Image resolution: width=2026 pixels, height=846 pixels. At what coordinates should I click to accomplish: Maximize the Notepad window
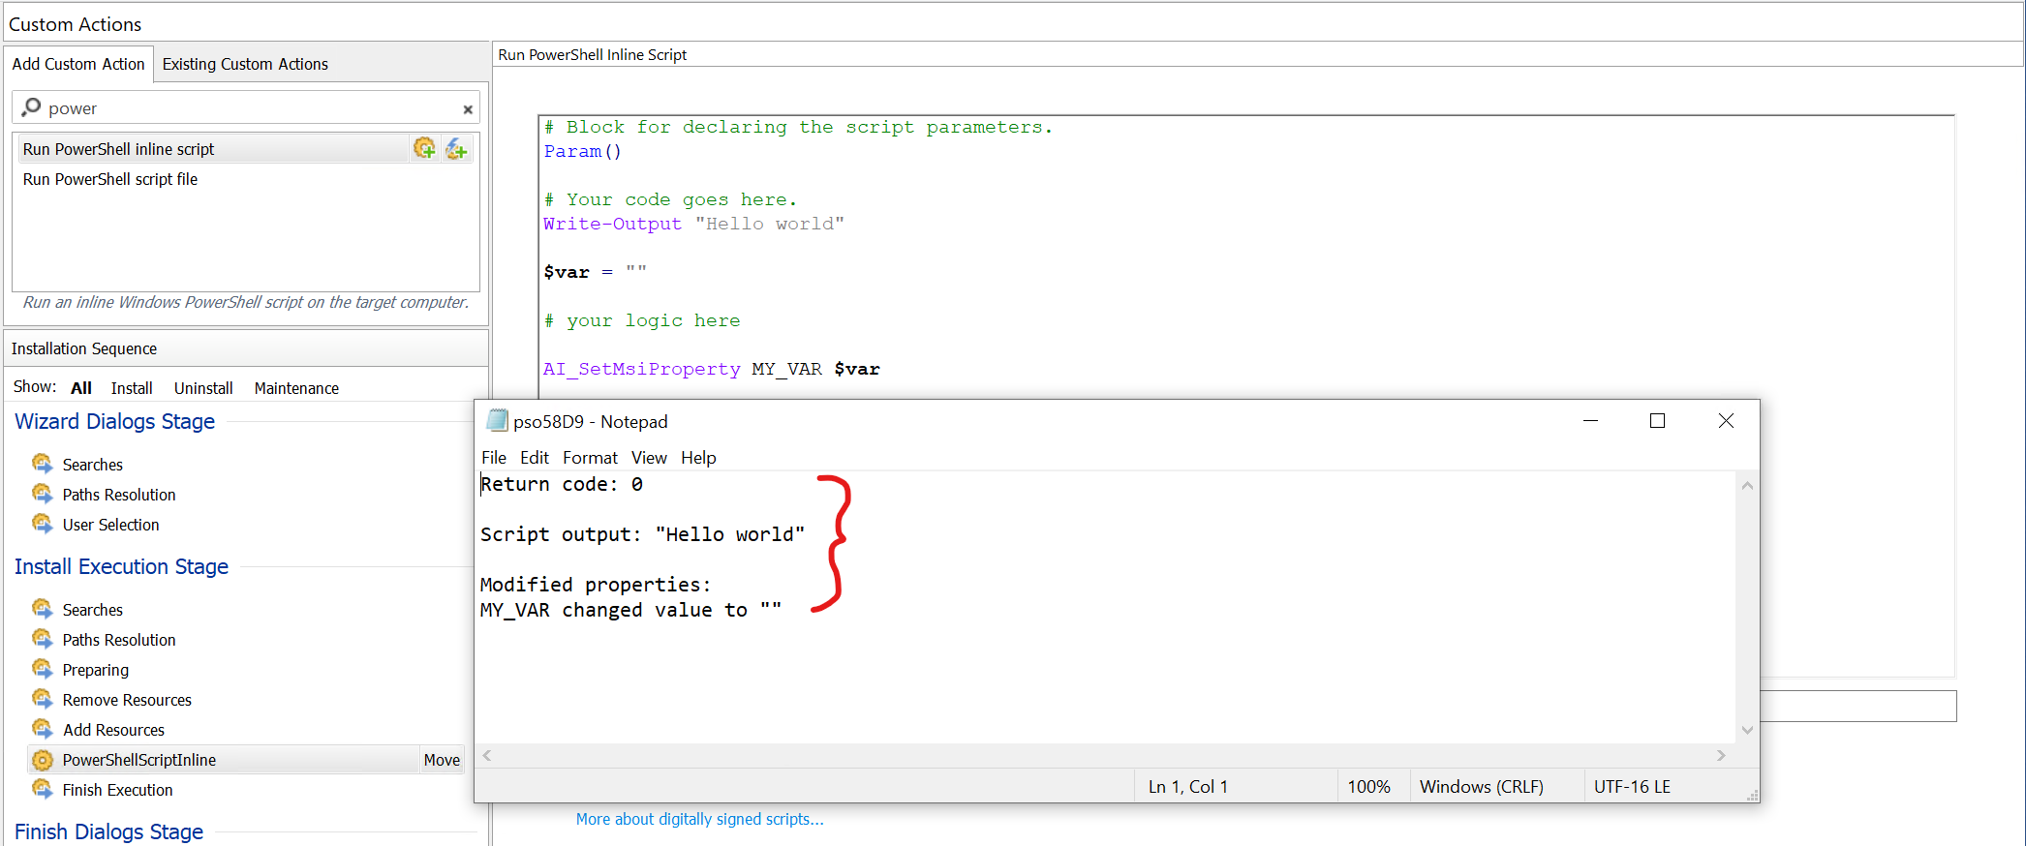coord(1657,421)
